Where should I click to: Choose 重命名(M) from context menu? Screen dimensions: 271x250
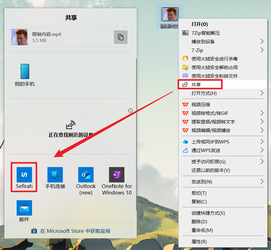223,230
